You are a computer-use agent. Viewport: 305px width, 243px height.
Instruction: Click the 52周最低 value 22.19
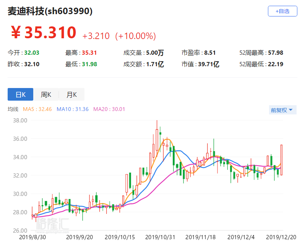click(276, 64)
